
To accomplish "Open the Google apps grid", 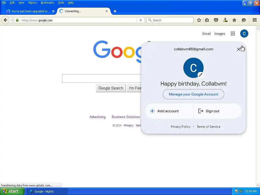I will [233, 34].
